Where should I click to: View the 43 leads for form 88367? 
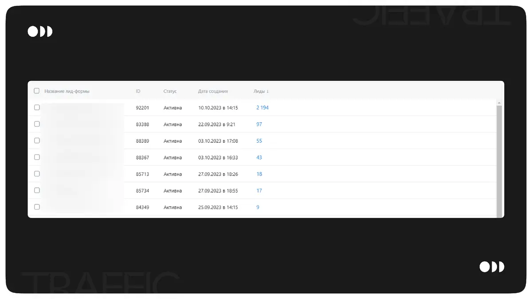tap(259, 158)
